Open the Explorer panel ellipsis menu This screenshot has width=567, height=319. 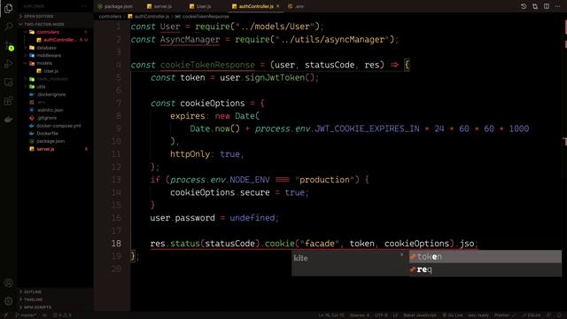point(84,6)
